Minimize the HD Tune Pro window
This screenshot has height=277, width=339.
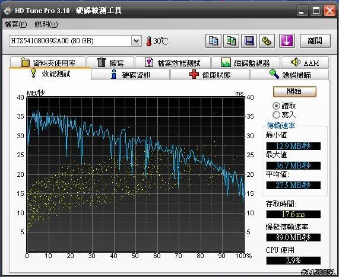(x=302, y=11)
